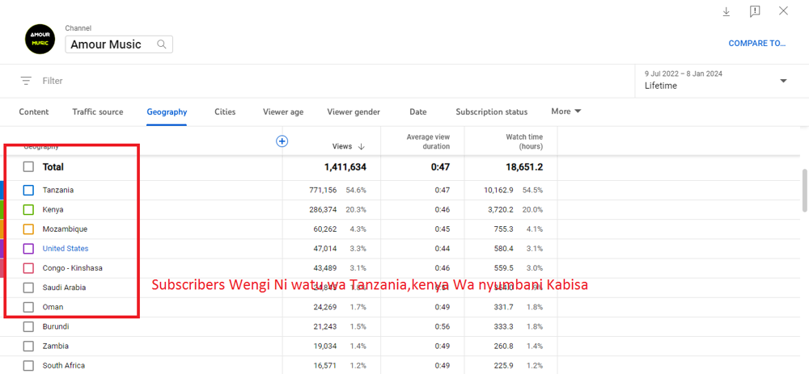Screen dimensions: 809x374
Task: Click the COMPARE TO... button
Action: [756, 44]
